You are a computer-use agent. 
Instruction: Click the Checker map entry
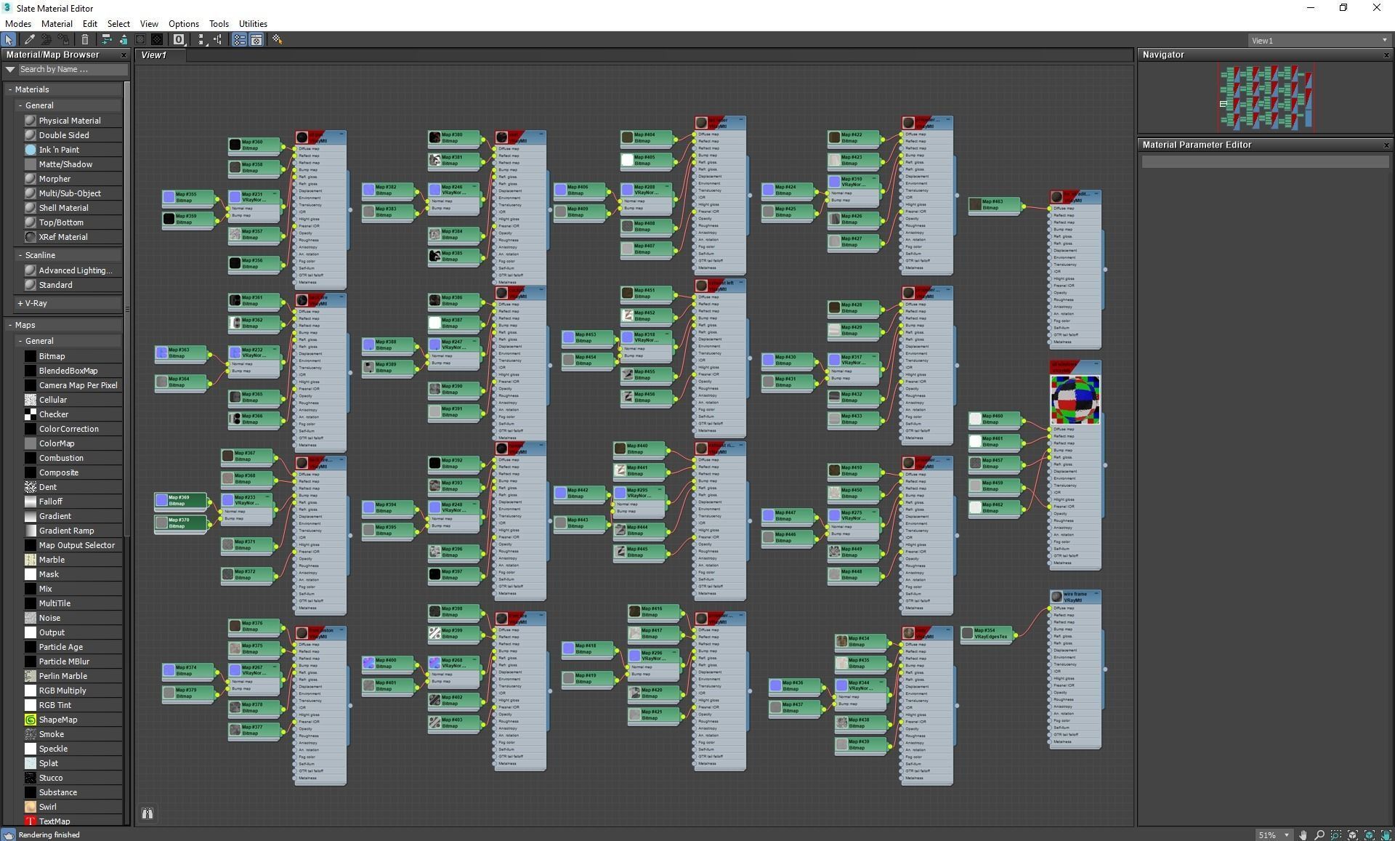pyautogui.click(x=53, y=414)
